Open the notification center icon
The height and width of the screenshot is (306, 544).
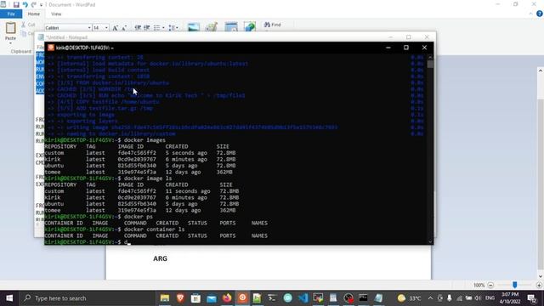tap(532, 298)
